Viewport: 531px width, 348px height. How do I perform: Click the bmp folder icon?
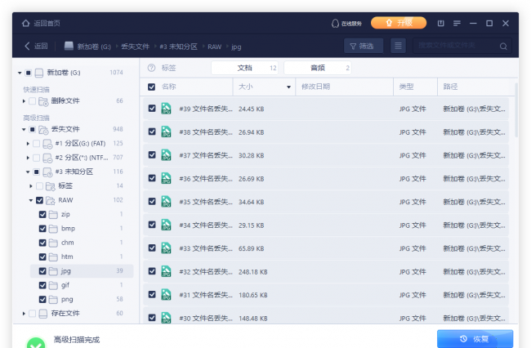53,229
